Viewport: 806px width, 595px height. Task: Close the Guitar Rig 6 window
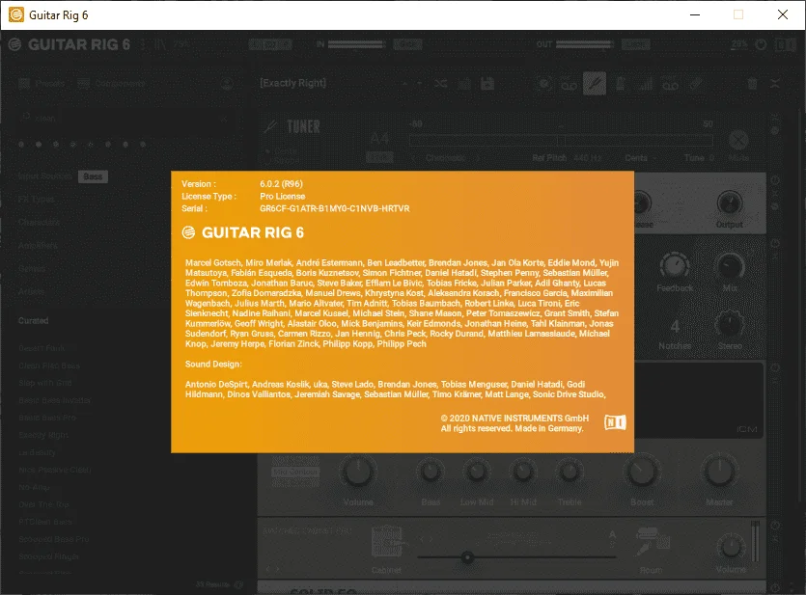(x=783, y=14)
